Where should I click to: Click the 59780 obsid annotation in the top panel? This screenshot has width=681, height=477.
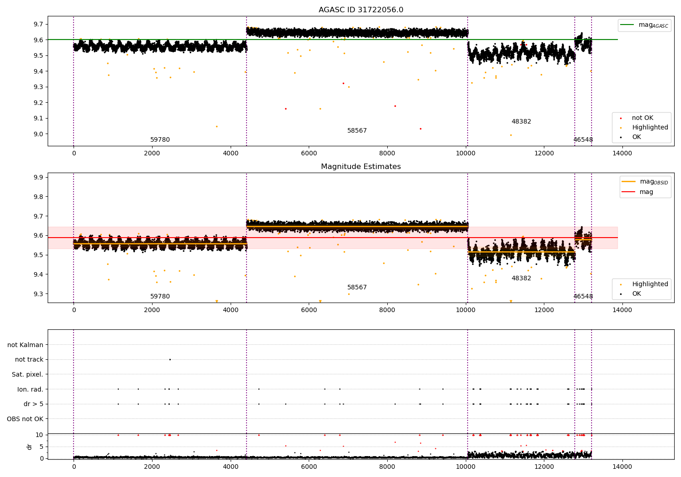click(160, 140)
